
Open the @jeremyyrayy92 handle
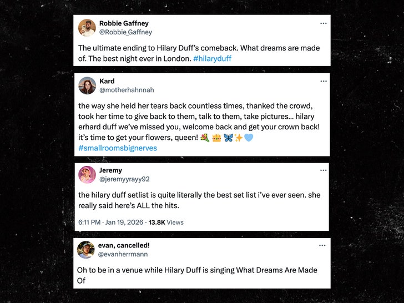(x=124, y=179)
